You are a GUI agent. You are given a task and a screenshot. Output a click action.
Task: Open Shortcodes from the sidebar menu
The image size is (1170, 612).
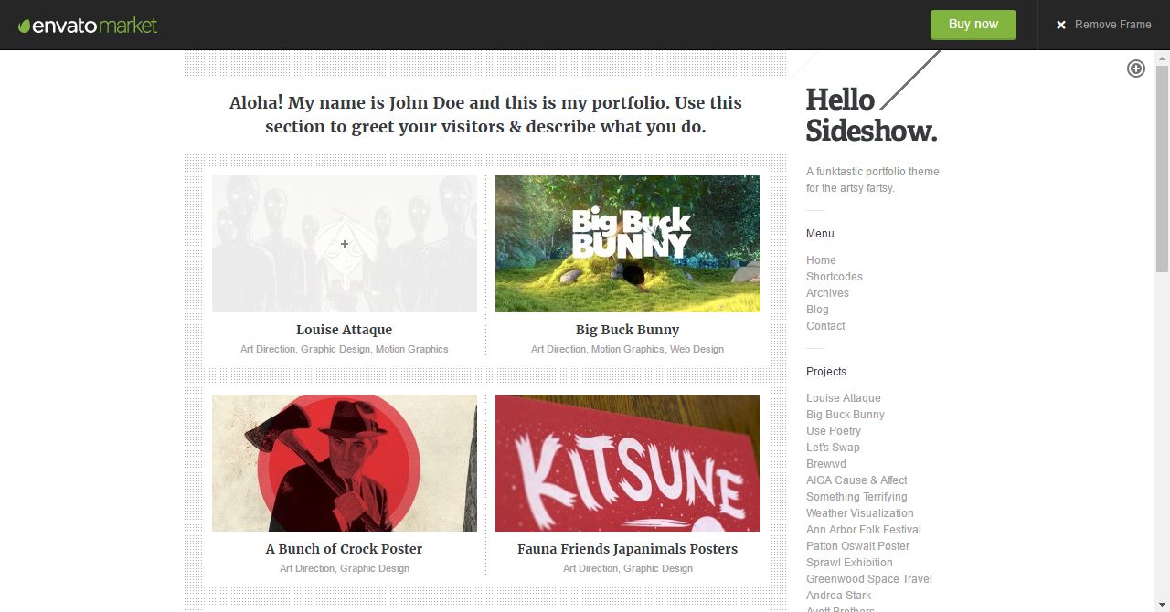(835, 277)
